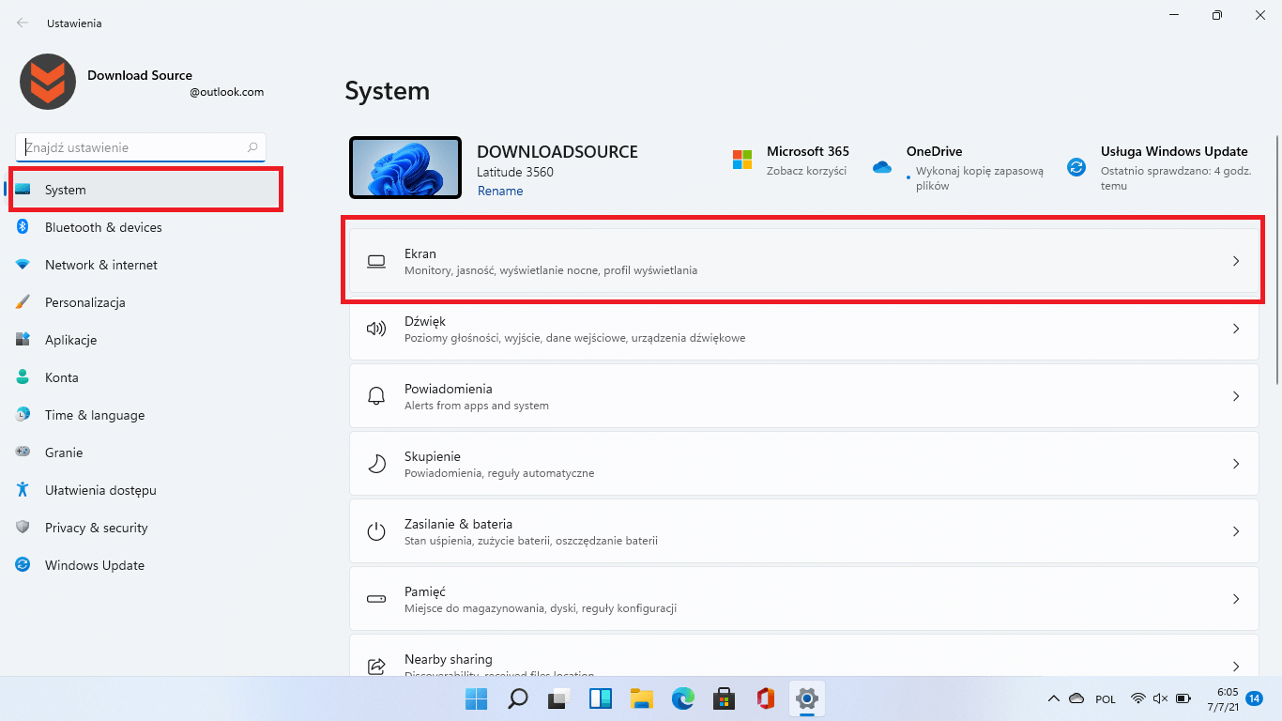Image resolution: width=1282 pixels, height=721 pixels.
Task: Show hidden tray icons chevron
Action: click(x=1054, y=698)
